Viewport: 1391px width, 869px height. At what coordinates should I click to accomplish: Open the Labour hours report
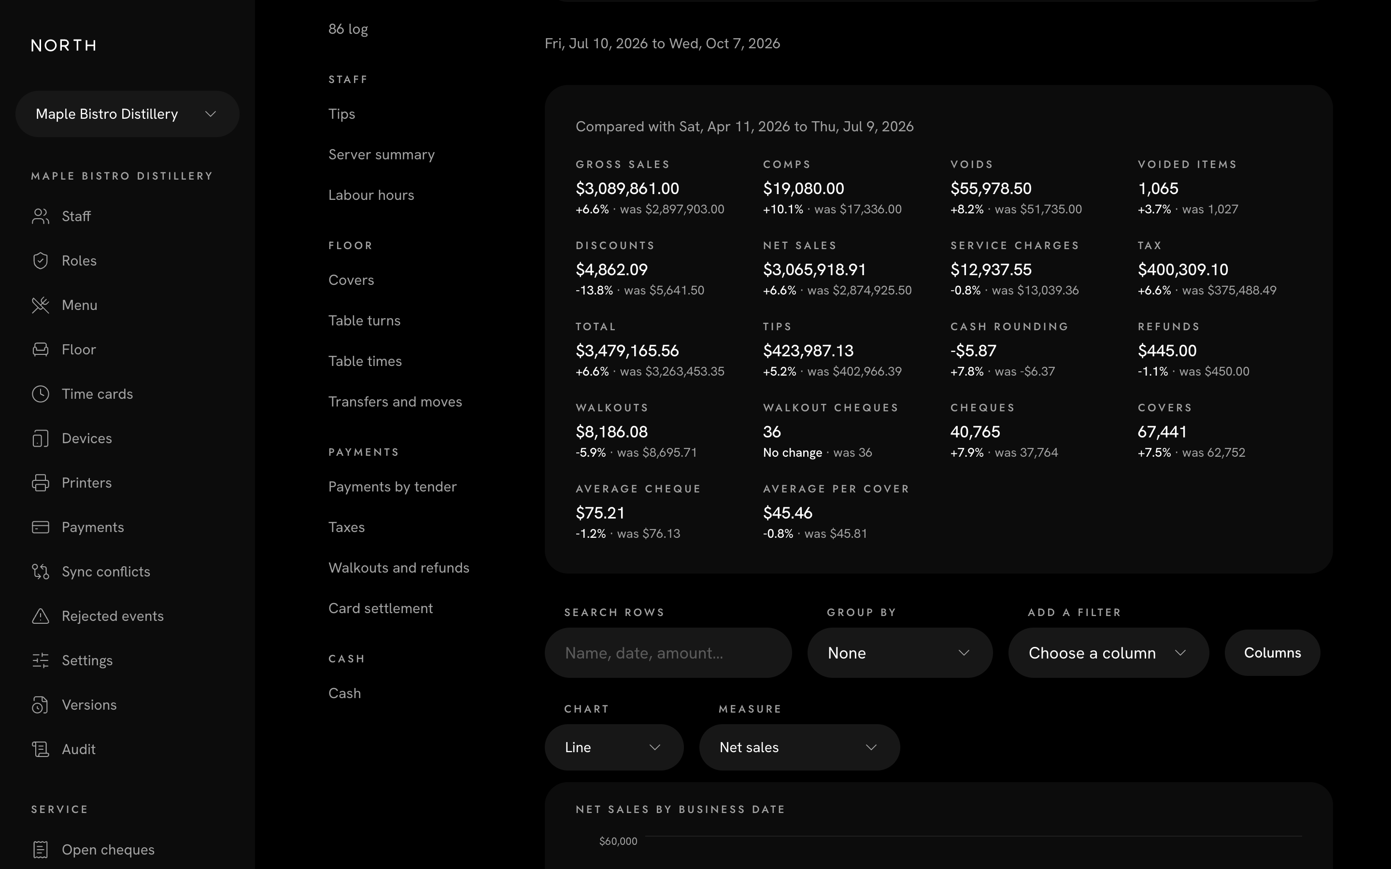click(371, 195)
